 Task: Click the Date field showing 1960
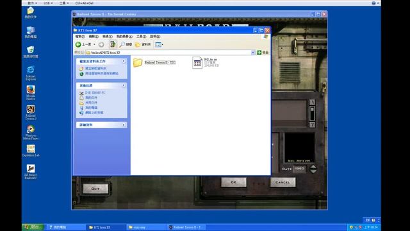[x=300, y=169]
